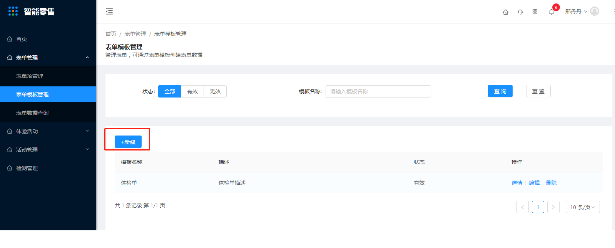The width and height of the screenshot is (615, 248).
Task: Go to previous page arrow
Action: [523, 207]
